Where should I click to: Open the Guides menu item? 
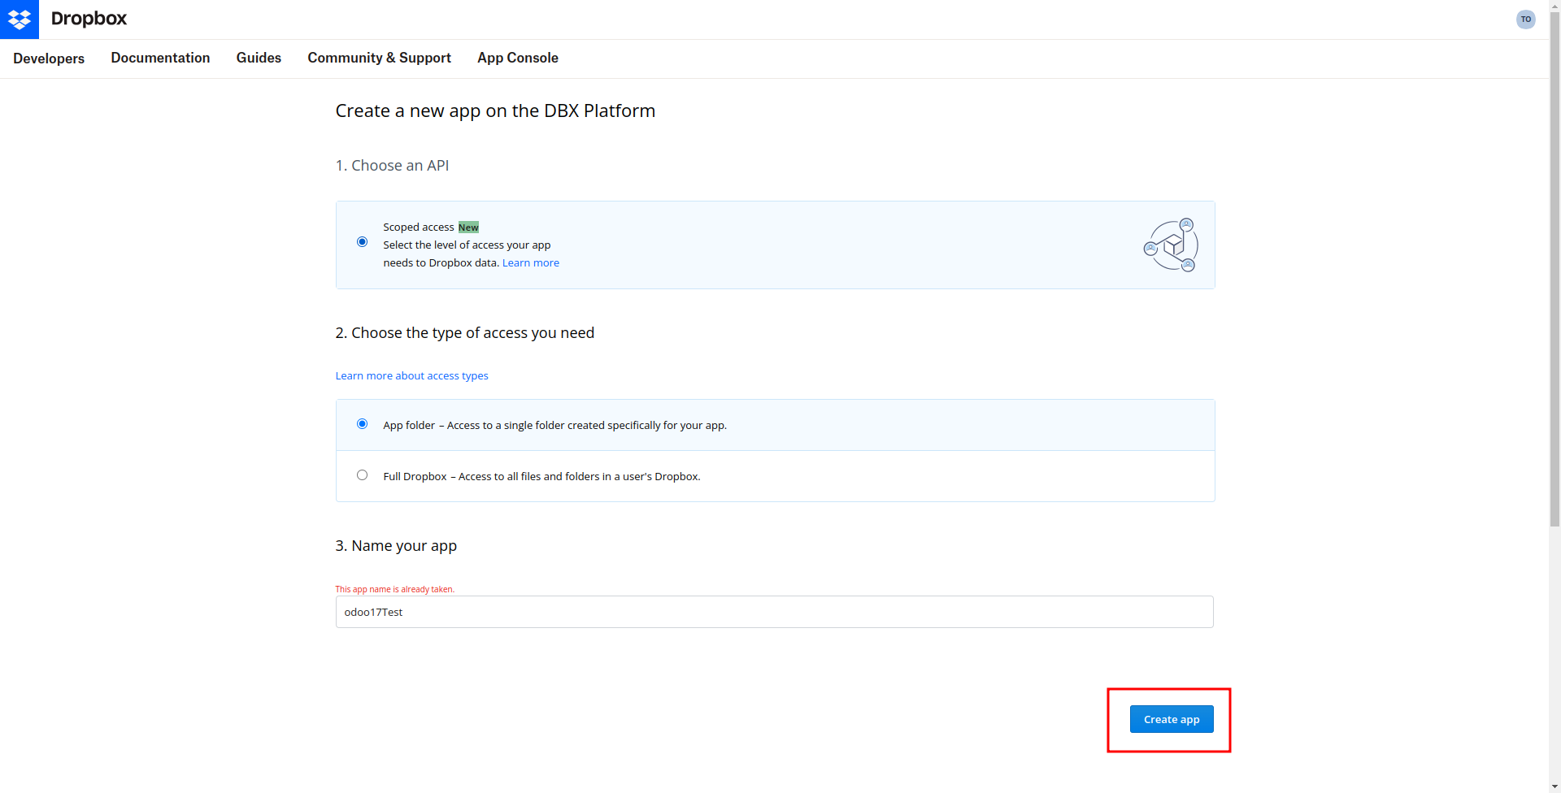point(259,58)
